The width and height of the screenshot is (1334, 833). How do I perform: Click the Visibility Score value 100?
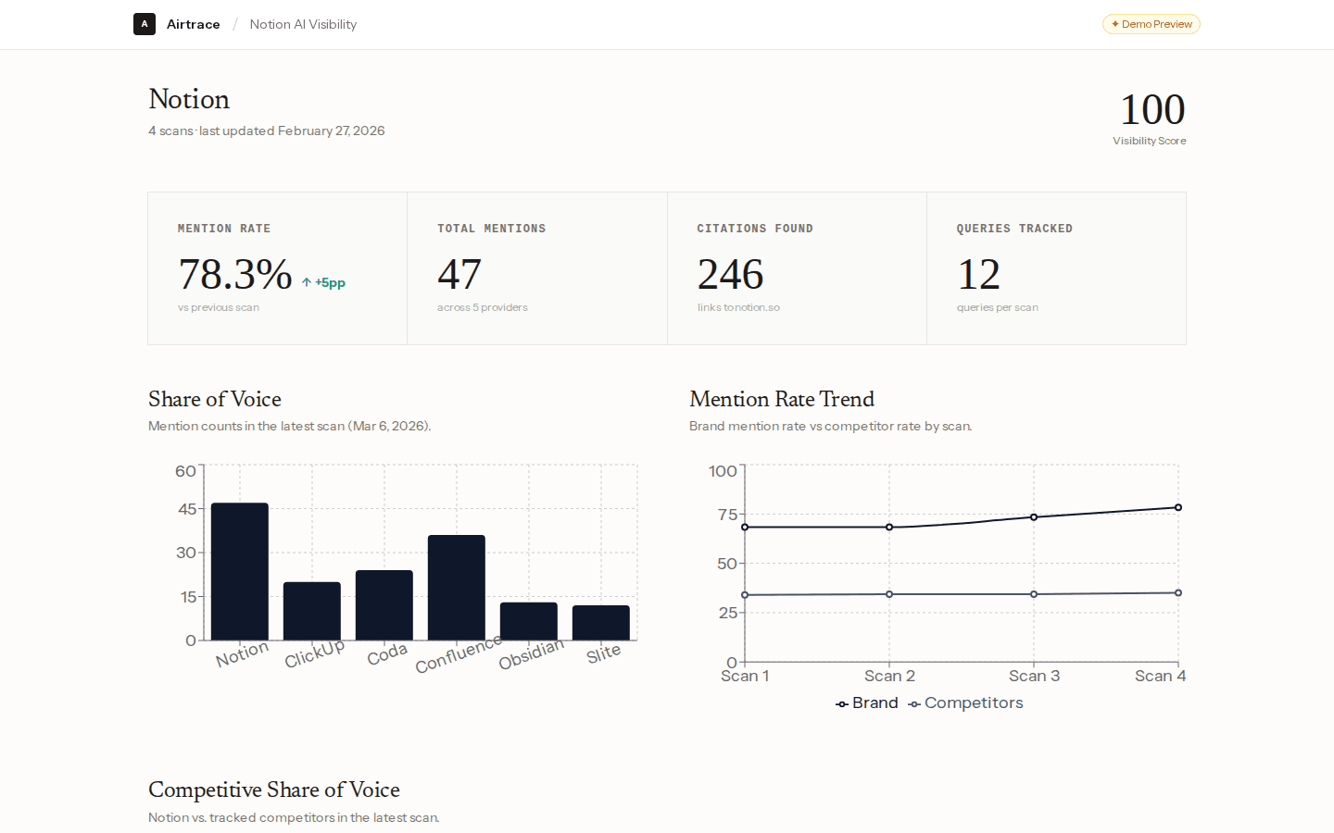pos(1152,108)
